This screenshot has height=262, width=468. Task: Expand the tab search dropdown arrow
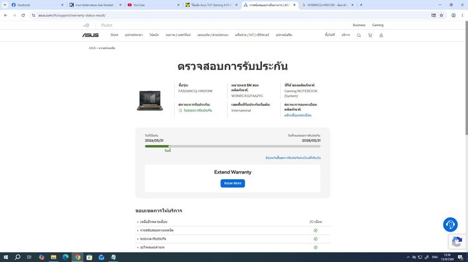click(5, 5)
